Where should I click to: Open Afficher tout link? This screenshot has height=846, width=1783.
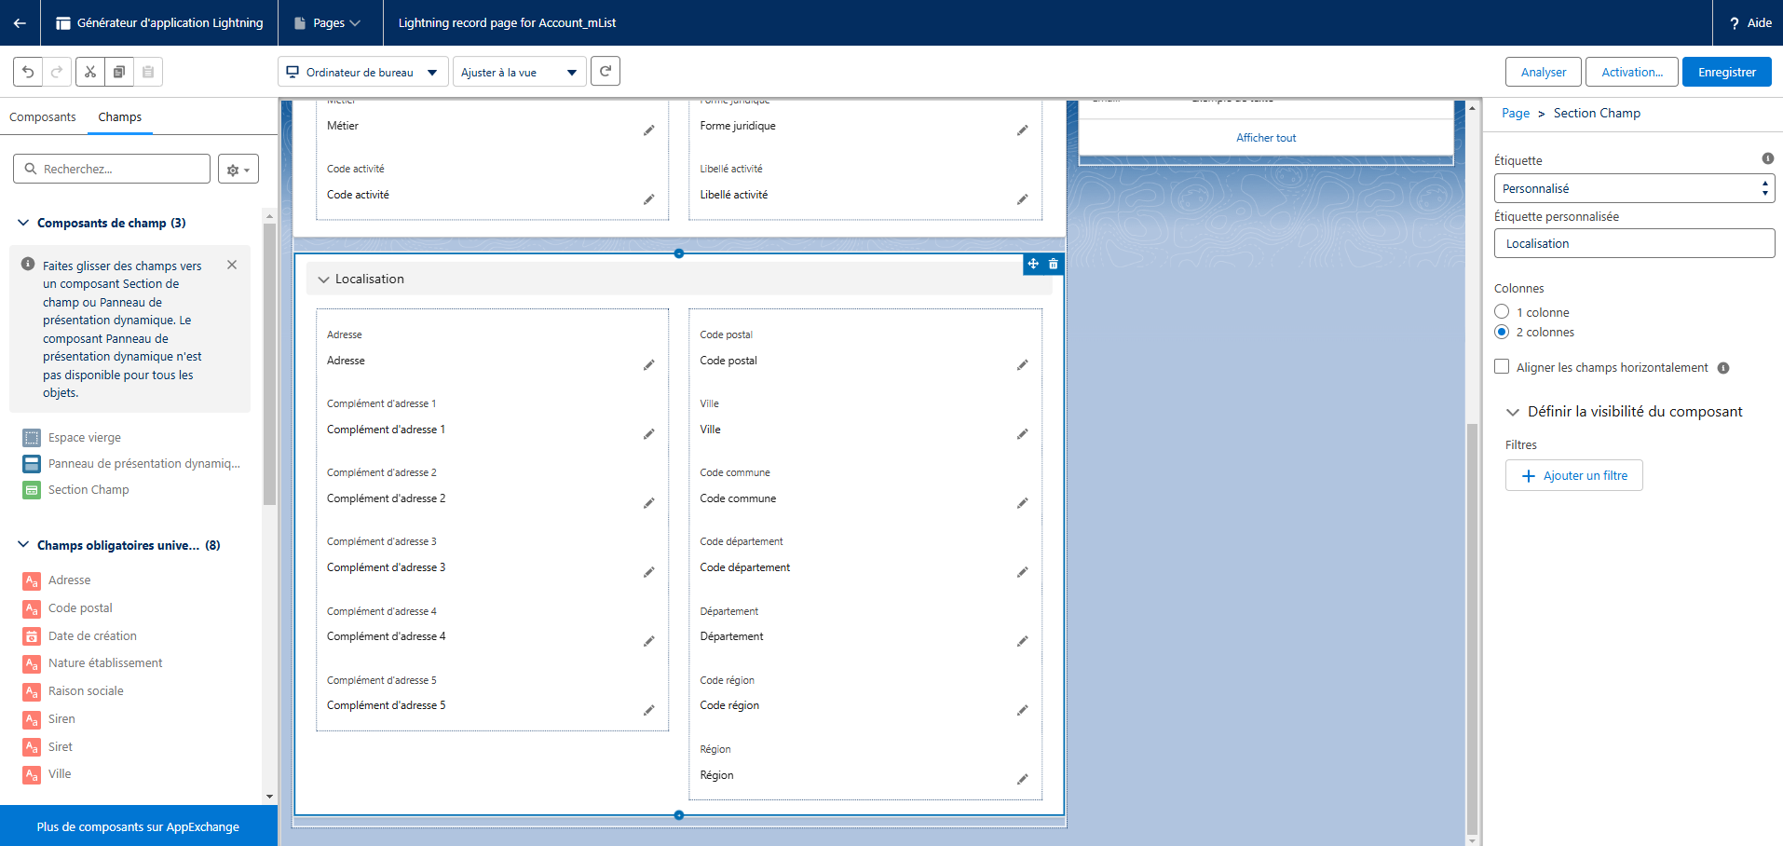pos(1266,138)
